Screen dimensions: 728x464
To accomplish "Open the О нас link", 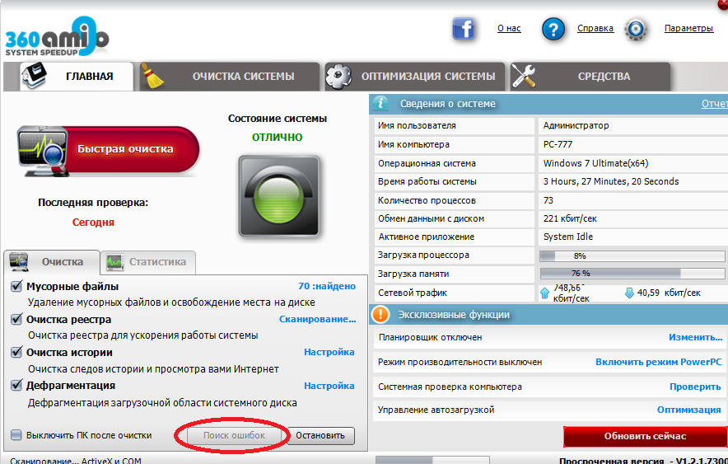I will click(509, 28).
